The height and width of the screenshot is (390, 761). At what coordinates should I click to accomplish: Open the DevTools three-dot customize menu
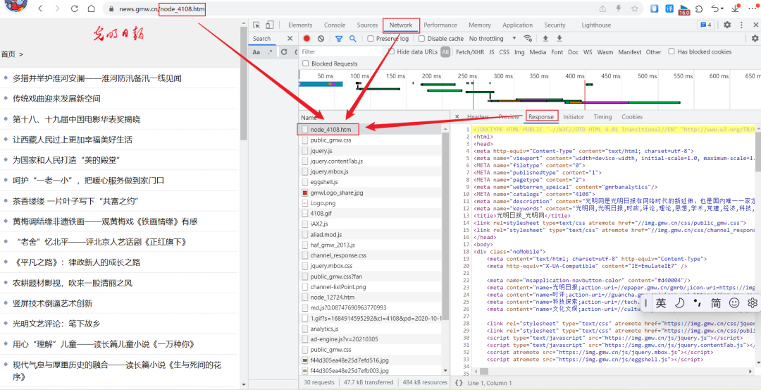coord(741,25)
